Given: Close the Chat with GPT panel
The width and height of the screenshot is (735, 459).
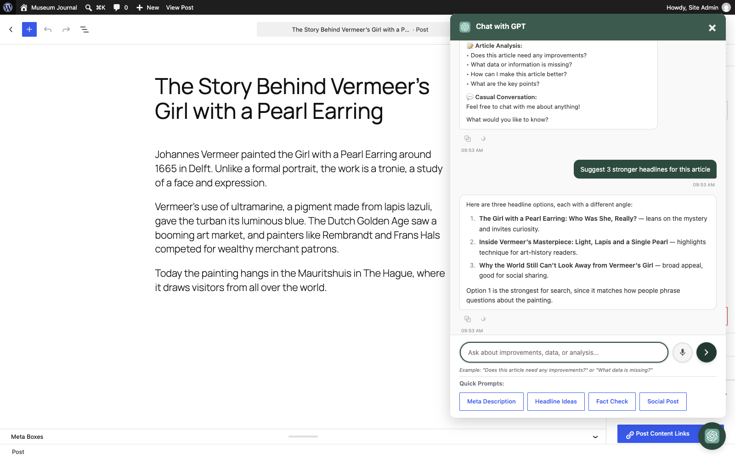Looking at the screenshot, I should [x=712, y=28].
